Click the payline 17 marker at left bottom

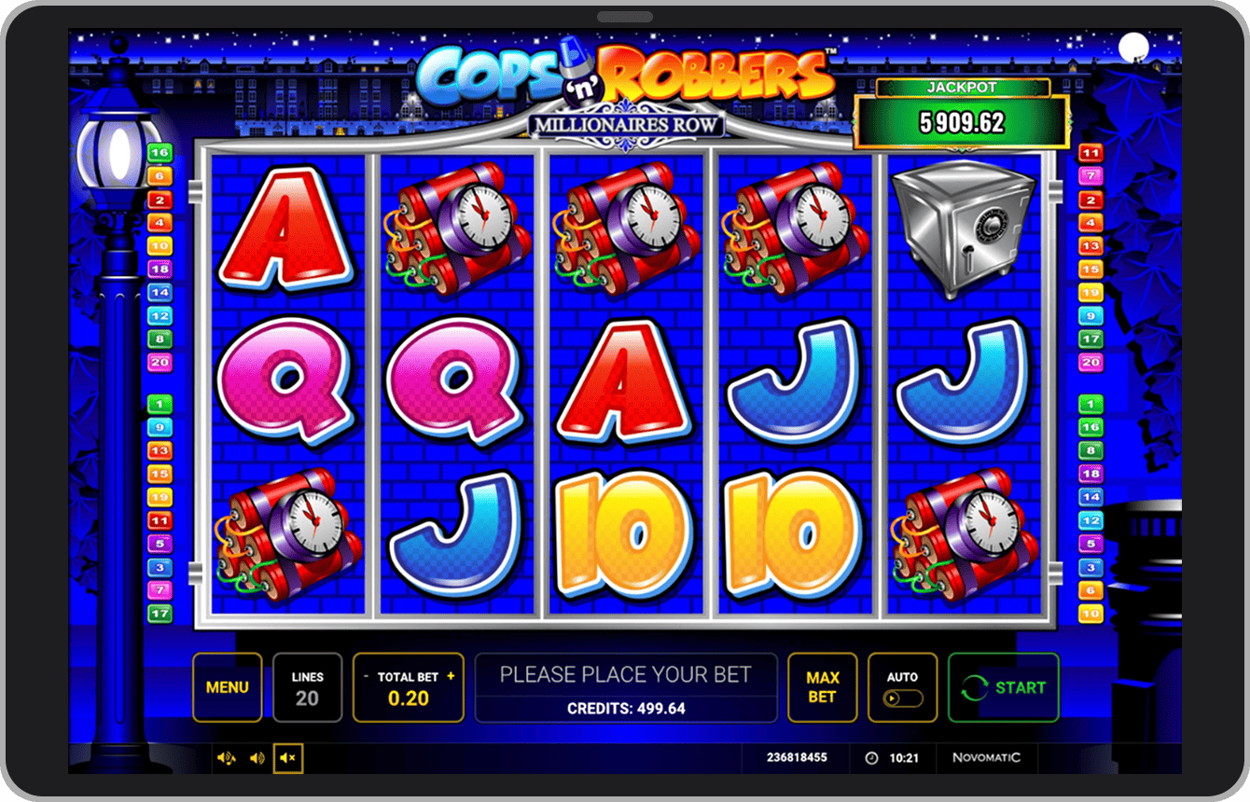[160, 614]
